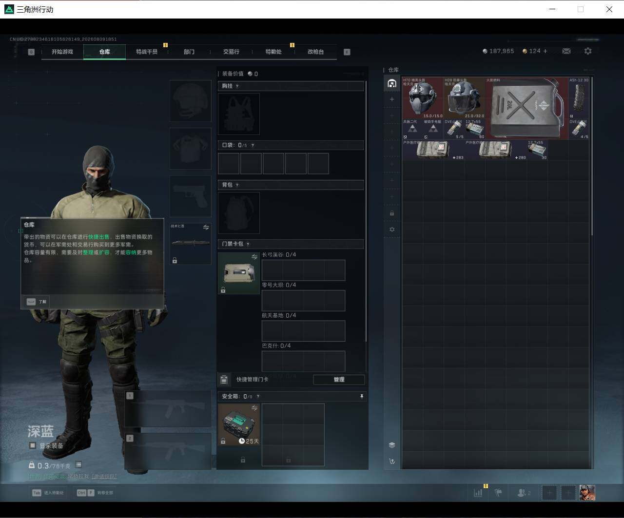The image size is (624, 518).
Task: Open help for 门禁卡包 section
Action: tap(248, 244)
